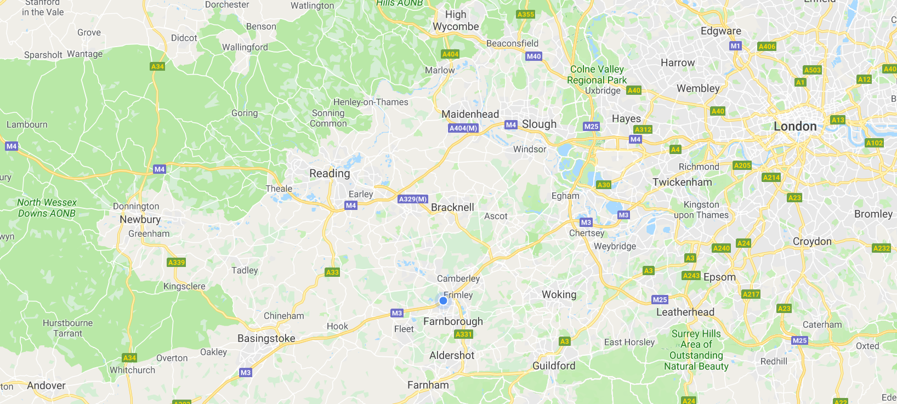Click the A243 shield beside Epsom
The height and width of the screenshot is (404, 897).
pyautogui.click(x=691, y=276)
